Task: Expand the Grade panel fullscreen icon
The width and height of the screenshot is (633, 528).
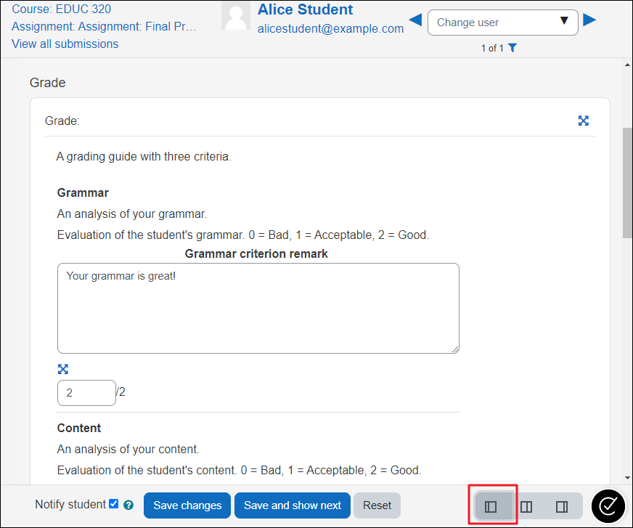Action: [x=583, y=121]
